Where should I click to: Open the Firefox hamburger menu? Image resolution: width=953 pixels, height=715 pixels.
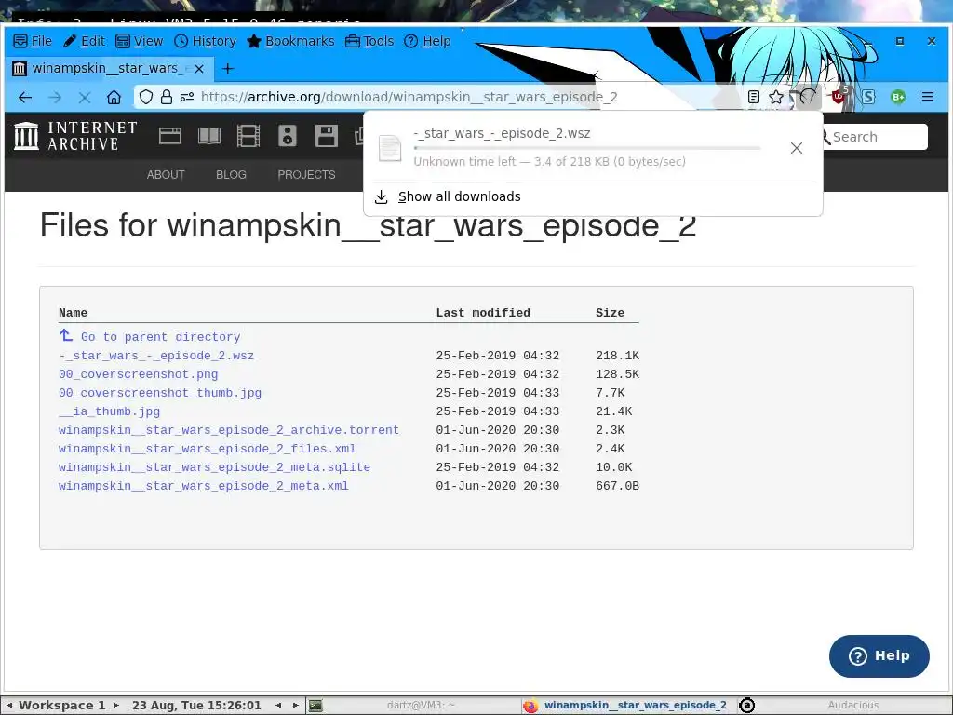(928, 97)
